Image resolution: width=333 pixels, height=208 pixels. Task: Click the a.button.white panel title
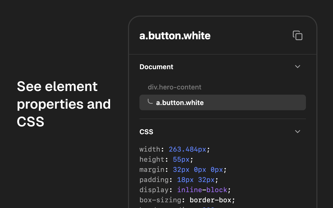point(175,36)
